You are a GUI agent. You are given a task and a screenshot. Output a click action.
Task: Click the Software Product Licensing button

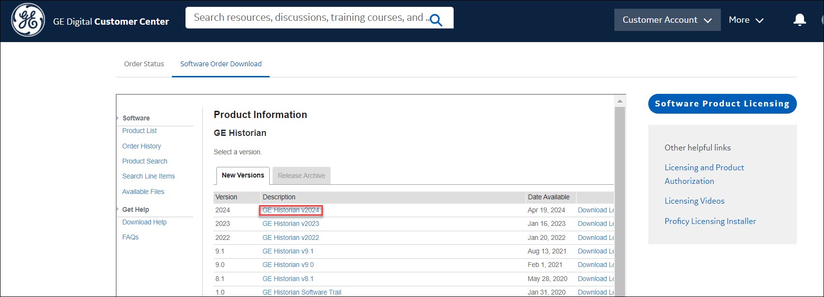(722, 104)
